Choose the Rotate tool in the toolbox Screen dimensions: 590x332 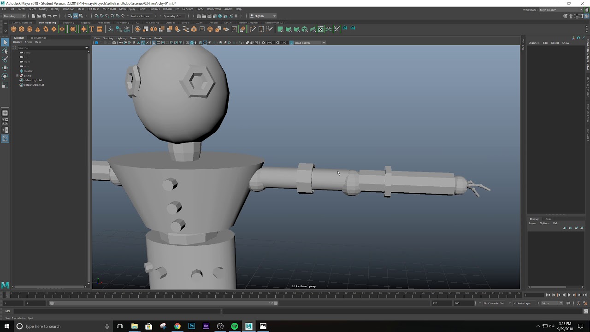coord(5,76)
